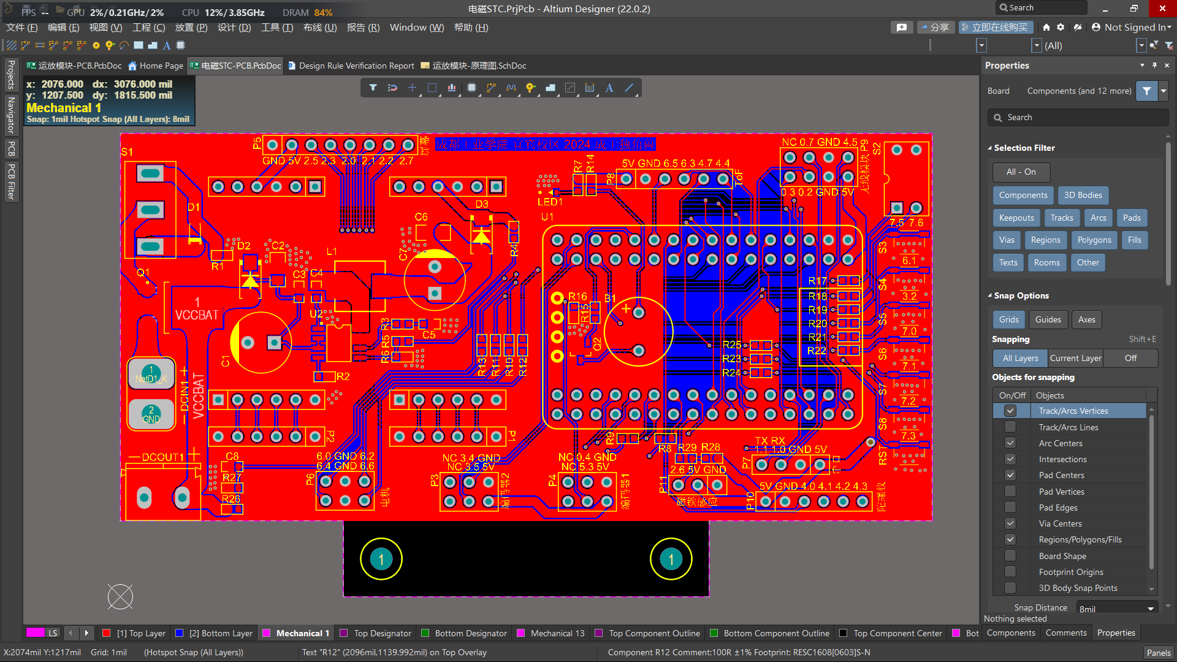Open the 设计 (D) menu
This screenshot has height=662, width=1177.
pos(234,28)
